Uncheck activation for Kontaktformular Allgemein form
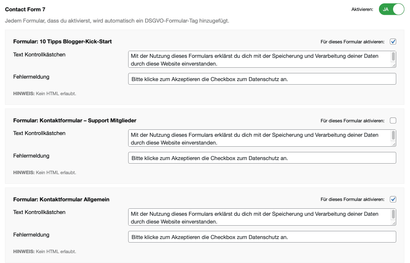This screenshot has height=263, width=410. pyautogui.click(x=393, y=200)
